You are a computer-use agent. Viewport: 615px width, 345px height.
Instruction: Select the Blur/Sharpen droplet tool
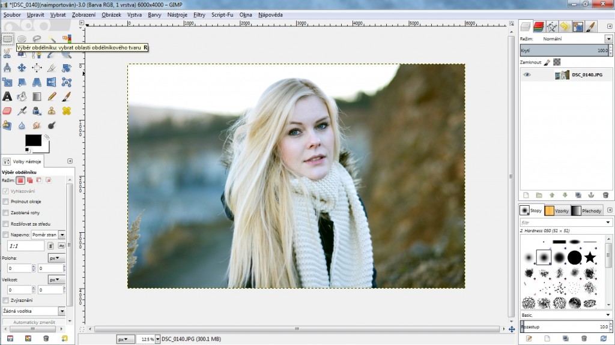pos(22,125)
